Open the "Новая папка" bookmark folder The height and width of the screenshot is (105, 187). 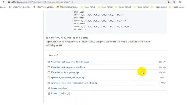(88, 7)
